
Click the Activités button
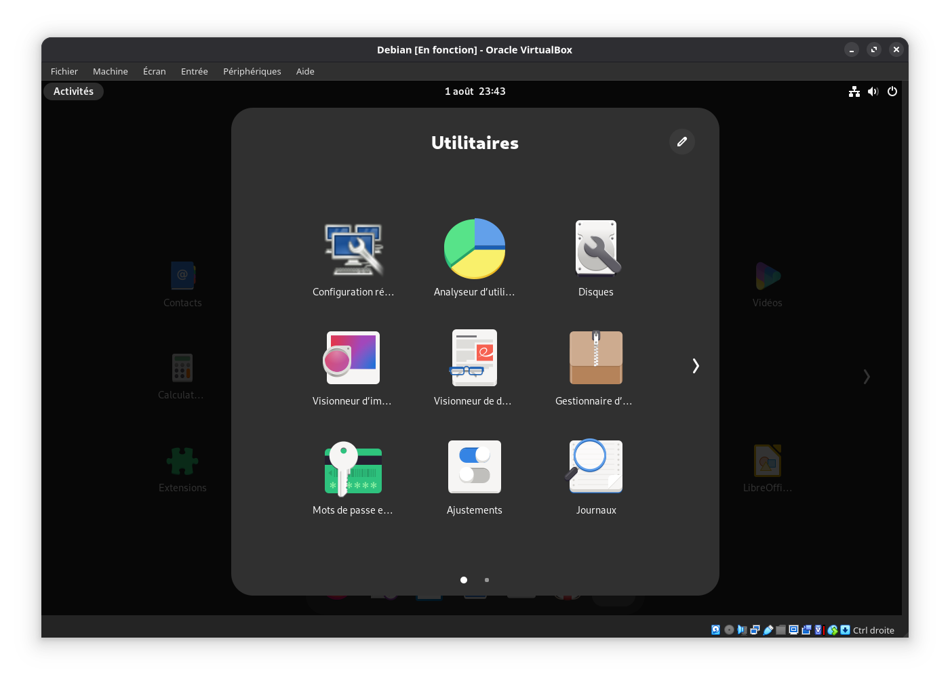pos(73,91)
